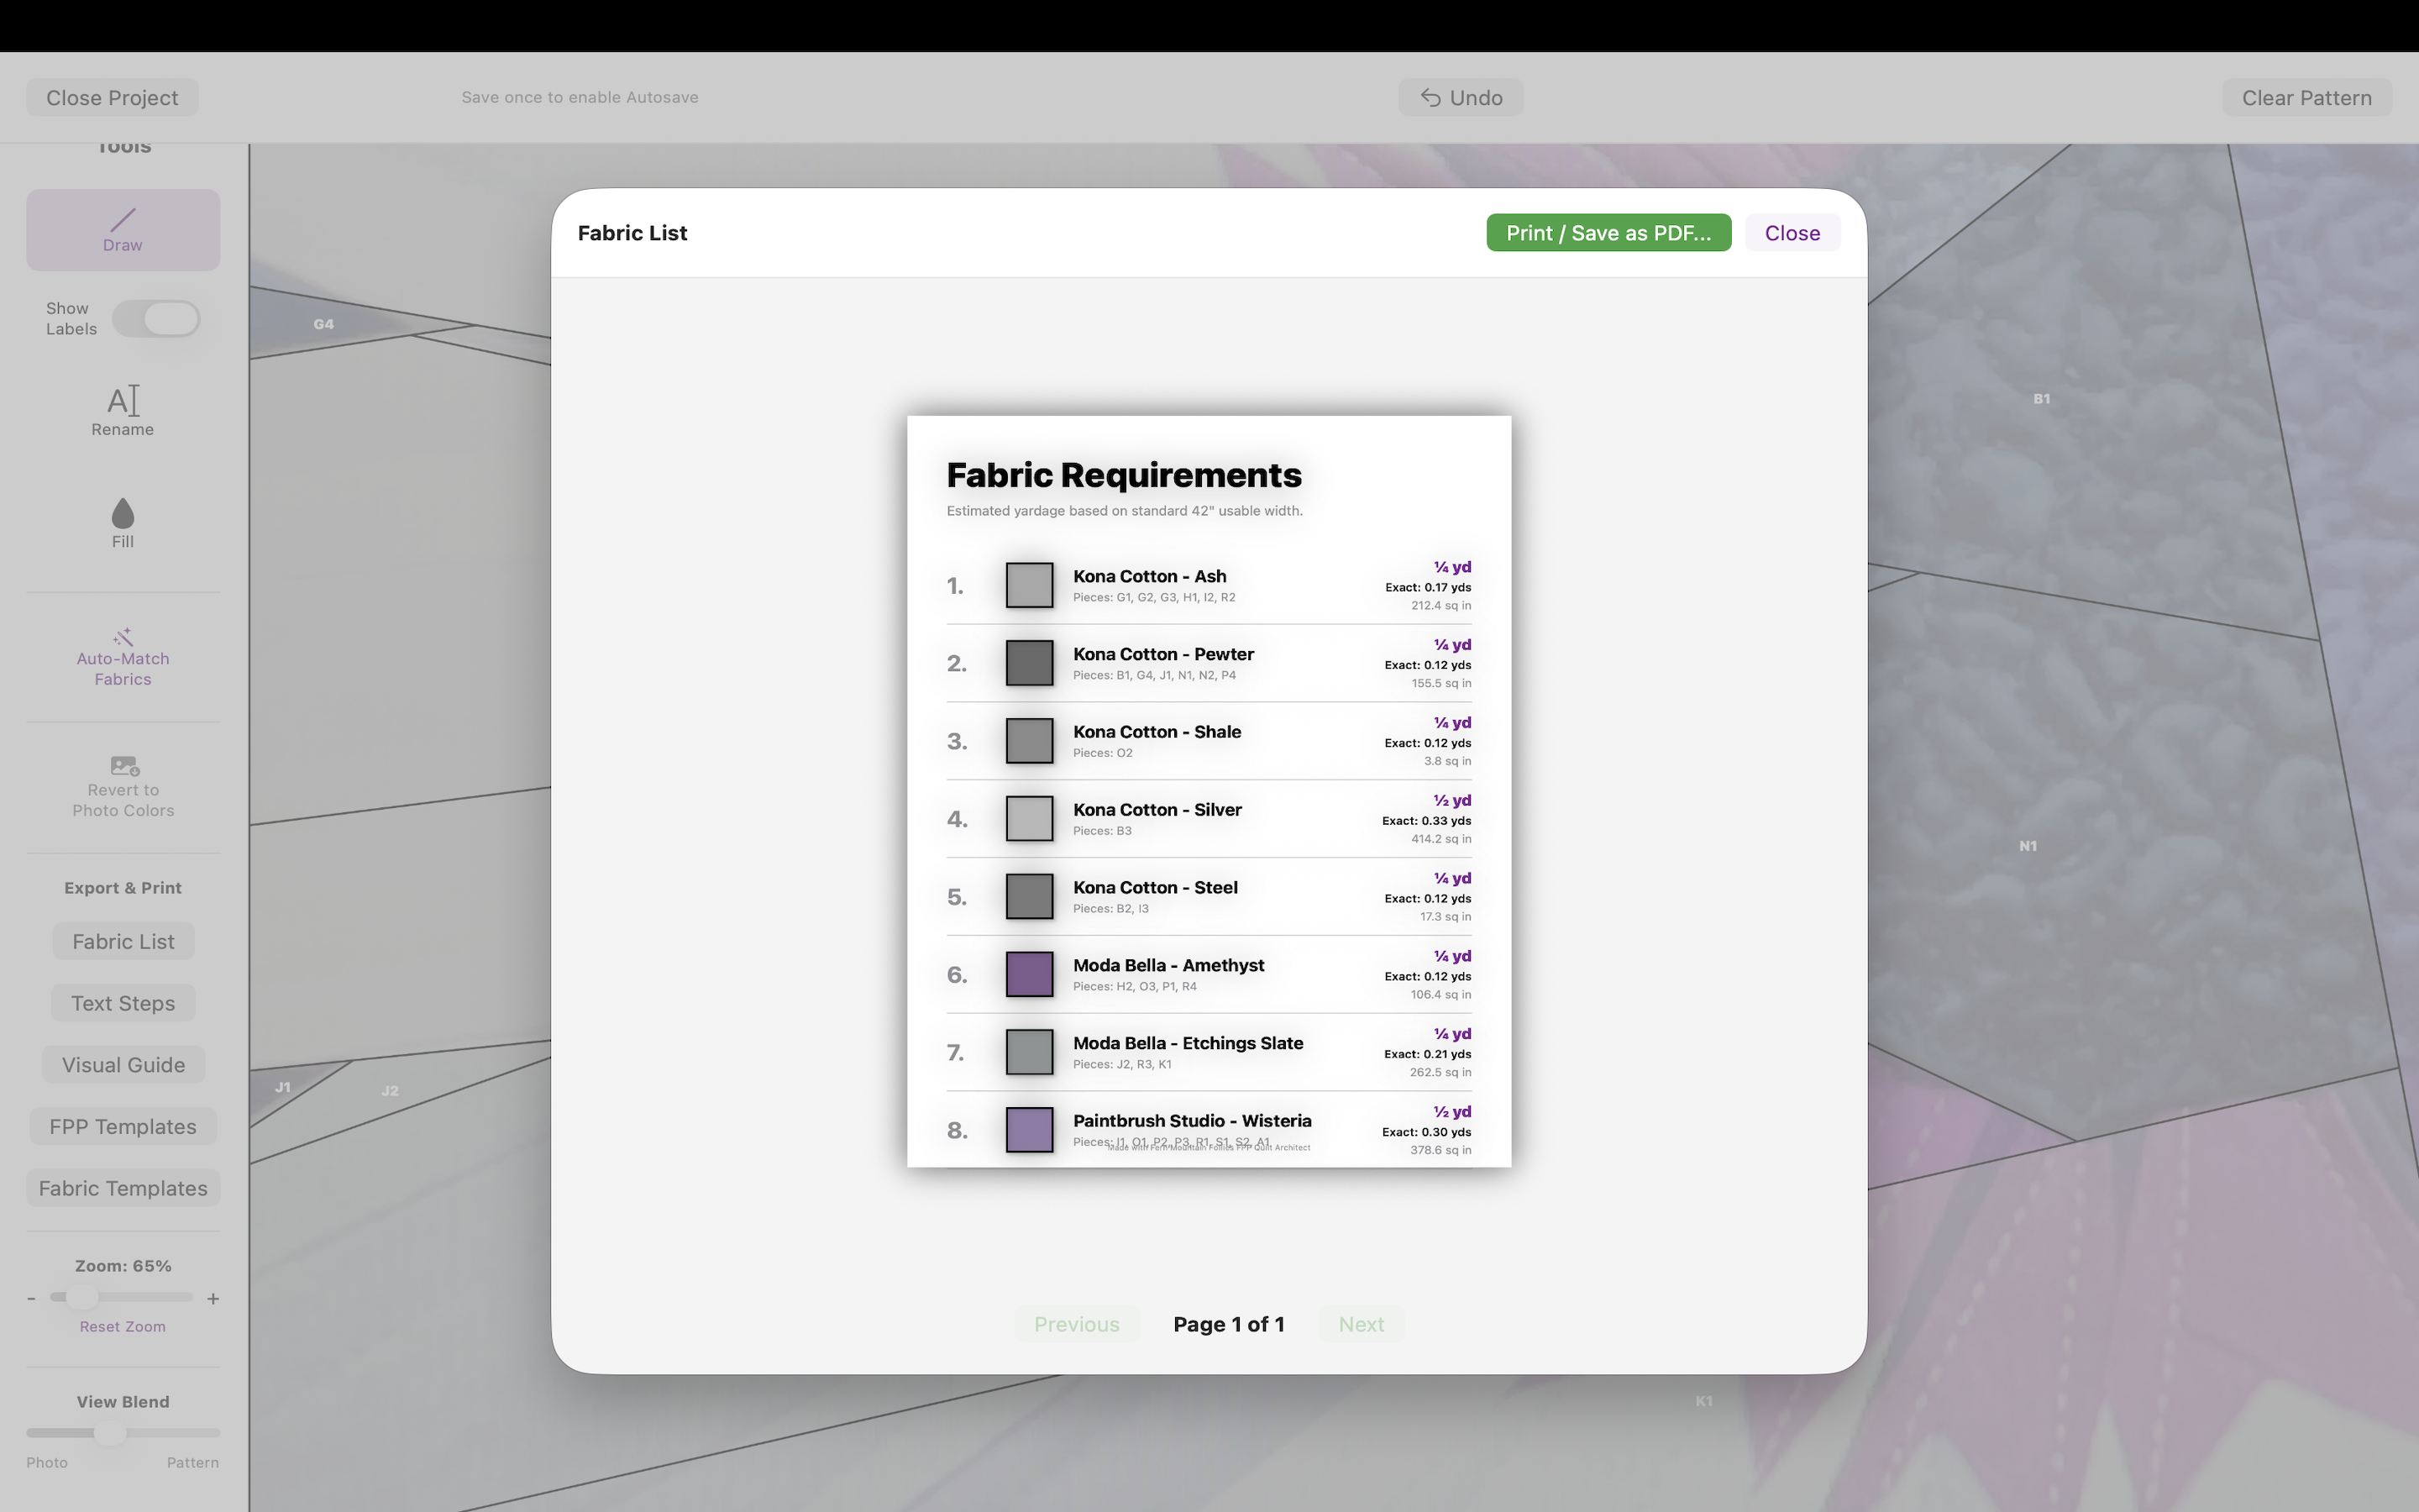Click the Revert to Photo Colors icon
This screenshot has width=2419, height=1512.
point(124,766)
